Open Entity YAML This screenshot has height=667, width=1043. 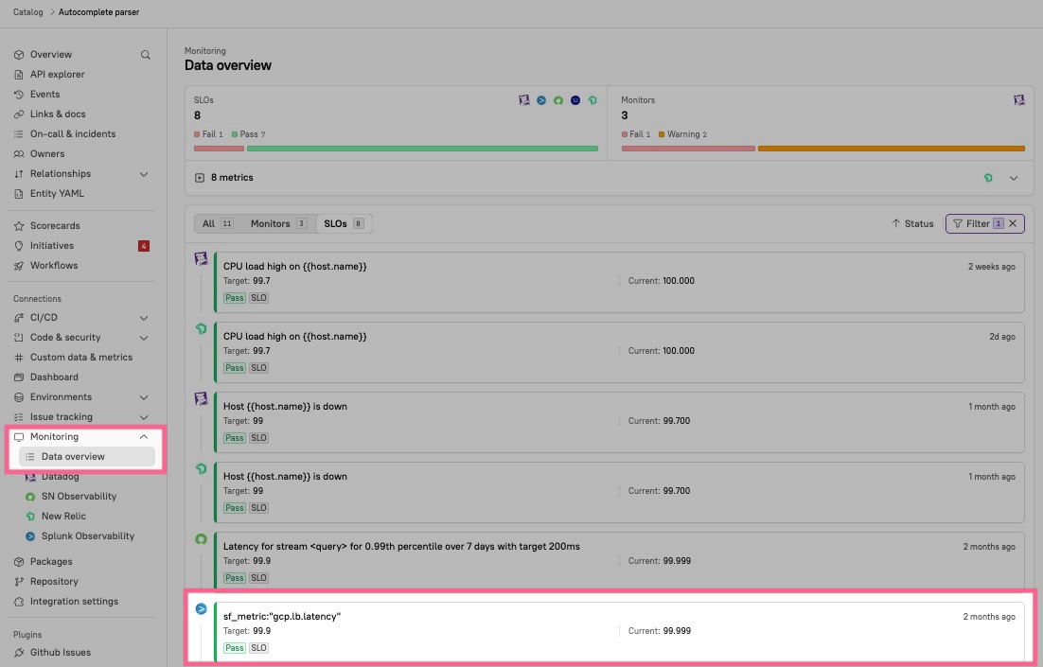[x=57, y=194]
